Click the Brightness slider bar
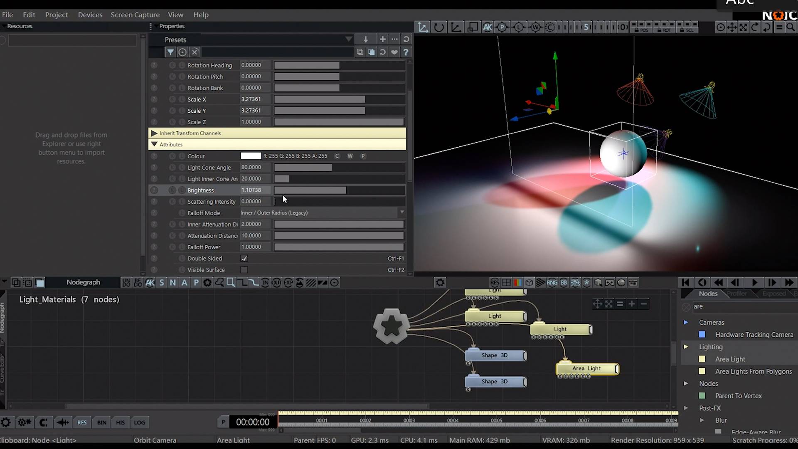Screen dimensions: 798x449 click(x=339, y=190)
